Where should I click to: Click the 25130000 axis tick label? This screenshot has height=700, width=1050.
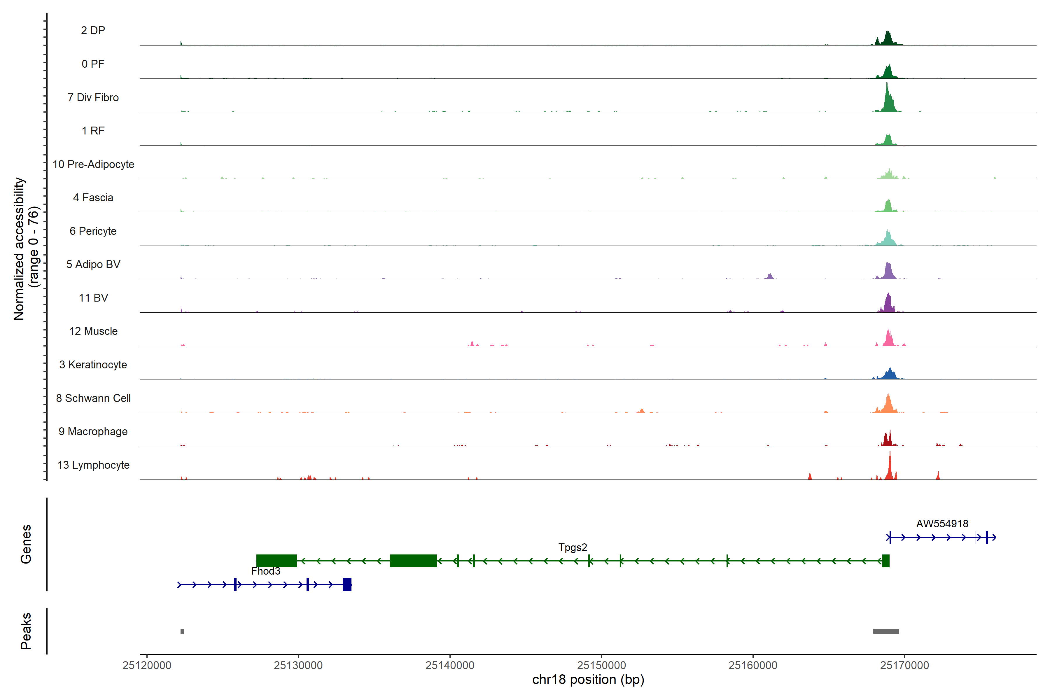click(298, 665)
